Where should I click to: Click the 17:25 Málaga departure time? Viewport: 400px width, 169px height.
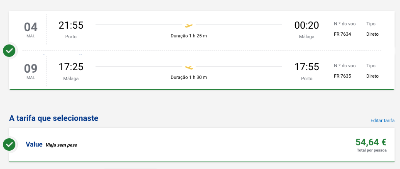(x=71, y=67)
